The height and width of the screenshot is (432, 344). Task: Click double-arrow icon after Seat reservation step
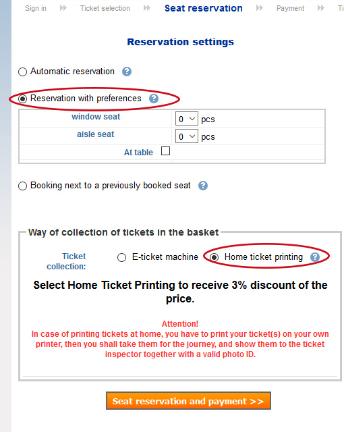pos(259,8)
